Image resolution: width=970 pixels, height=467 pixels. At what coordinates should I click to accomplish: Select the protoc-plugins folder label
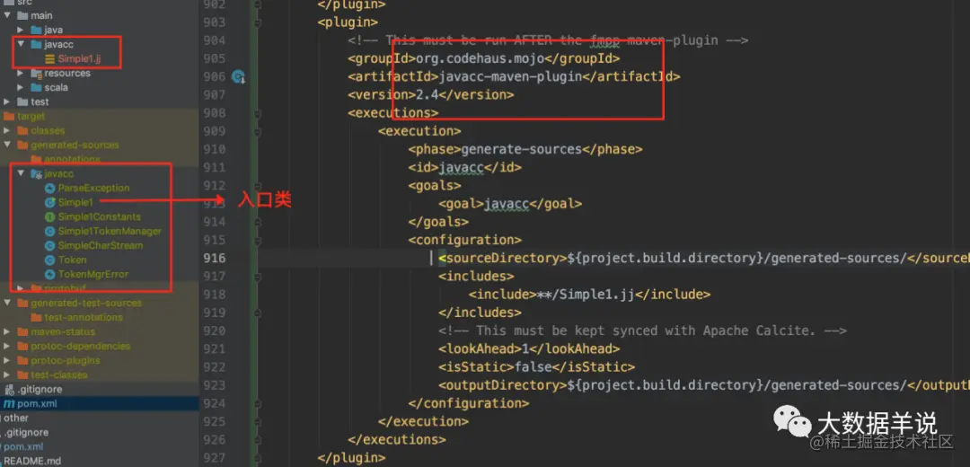(x=65, y=361)
